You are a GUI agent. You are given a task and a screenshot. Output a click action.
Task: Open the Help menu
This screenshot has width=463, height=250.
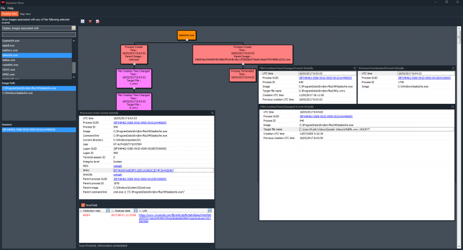10,8
